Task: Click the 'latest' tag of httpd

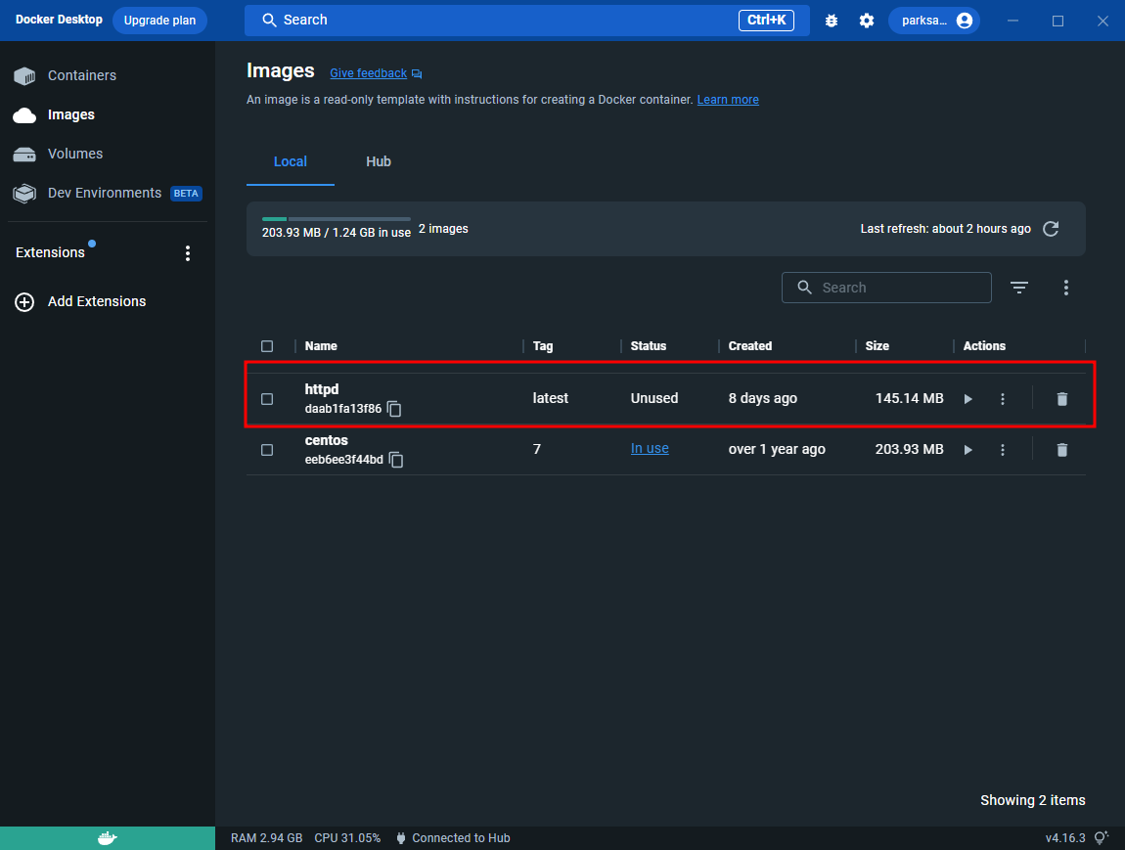Action: [x=551, y=398]
